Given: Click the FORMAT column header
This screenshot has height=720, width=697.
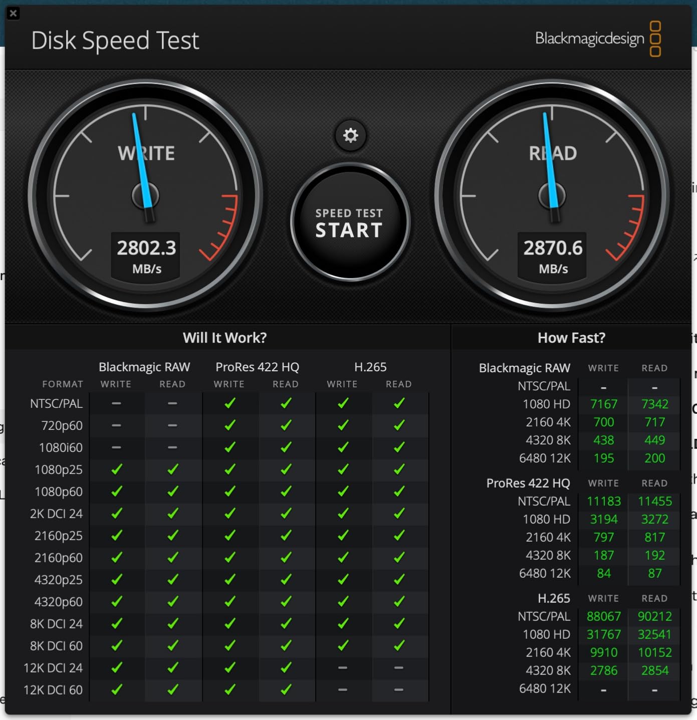Looking at the screenshot, I should coord(63,384).
